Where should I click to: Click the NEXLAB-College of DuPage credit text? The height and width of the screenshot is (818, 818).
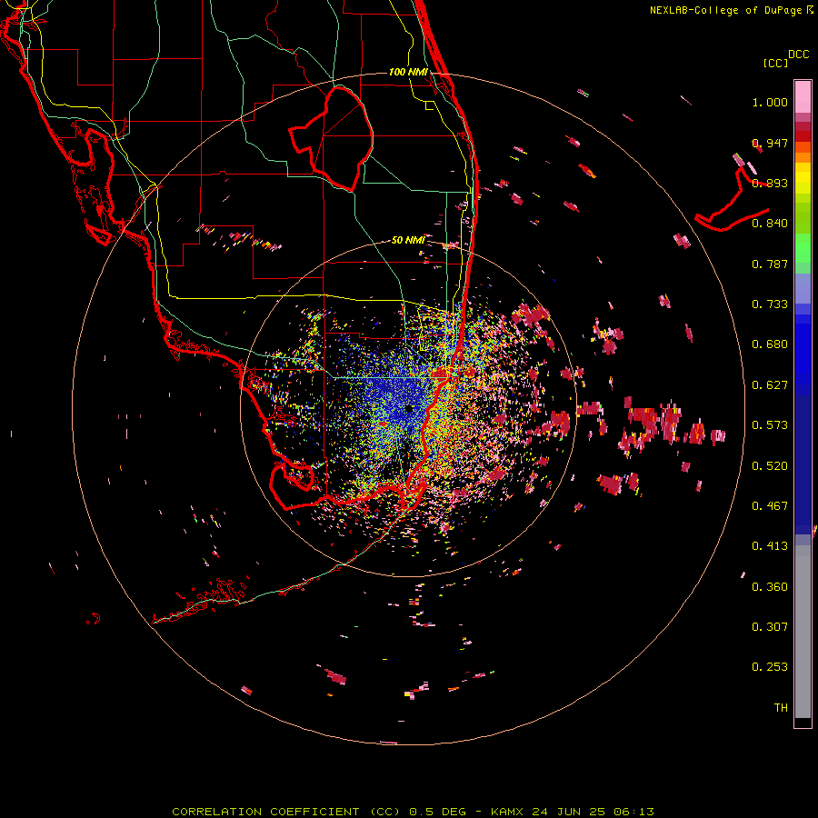pos(725,10)
